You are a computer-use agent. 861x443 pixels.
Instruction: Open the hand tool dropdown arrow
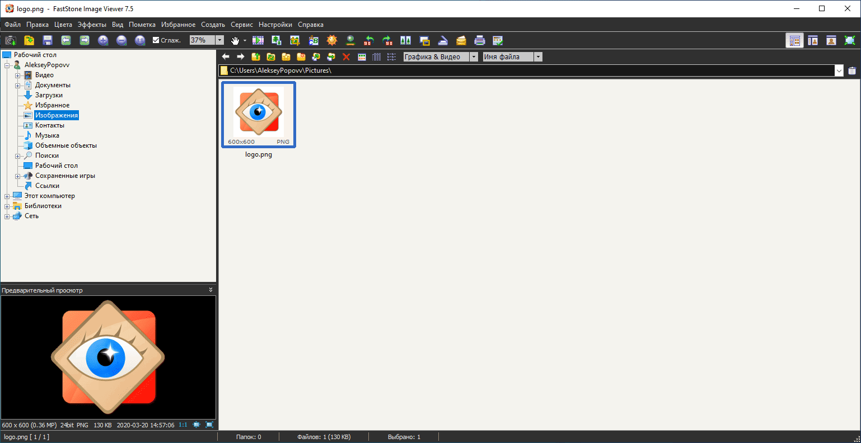click(x=245, y=40)
